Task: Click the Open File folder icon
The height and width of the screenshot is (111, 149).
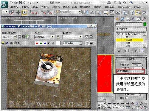Action: [16, 3]
